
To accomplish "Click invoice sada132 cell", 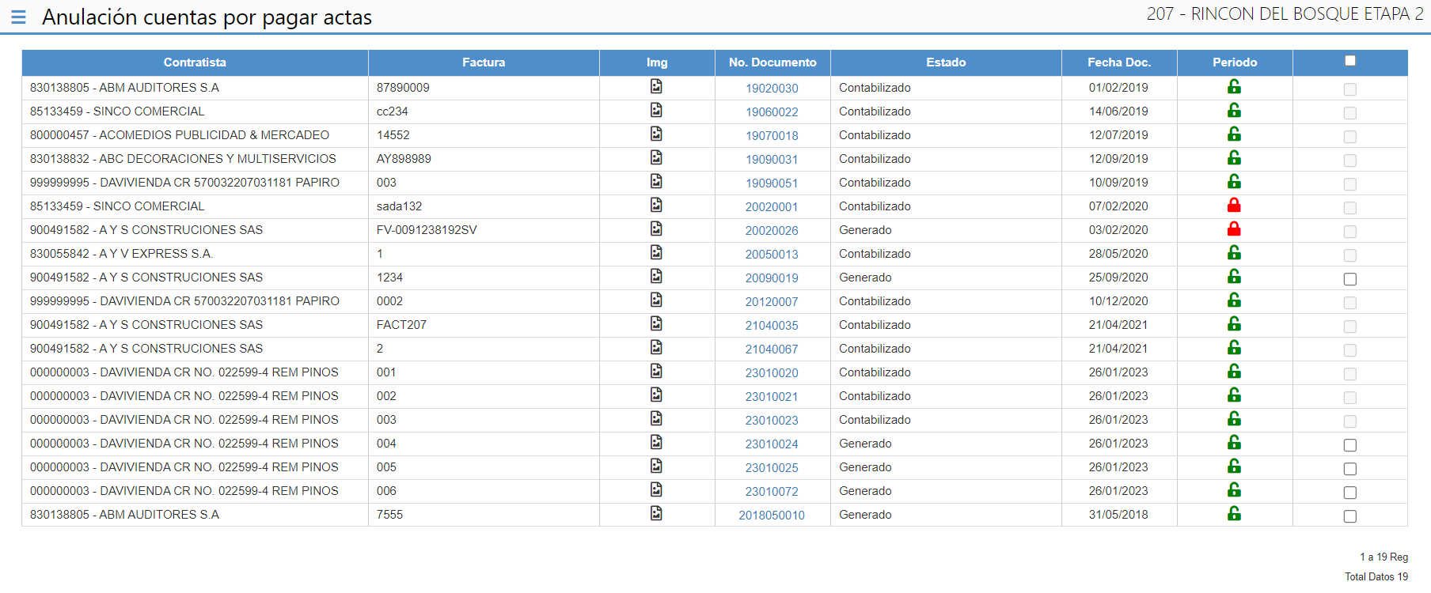I will click(x=484, y=206).
